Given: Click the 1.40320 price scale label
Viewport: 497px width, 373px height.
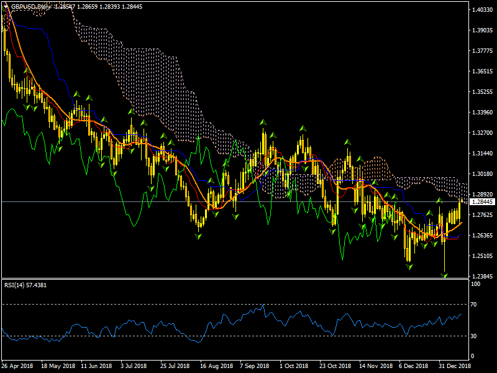Looking at the screenshot, I should click(482, 10).
